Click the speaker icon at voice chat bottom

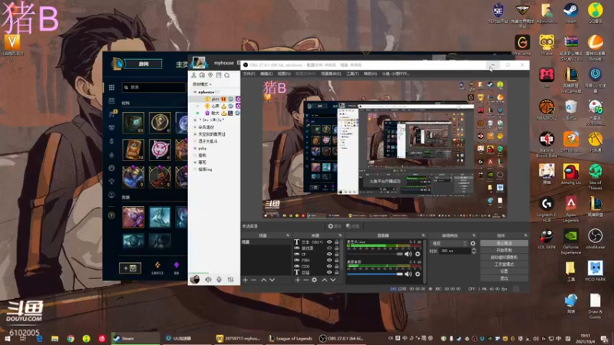(208, 279)
